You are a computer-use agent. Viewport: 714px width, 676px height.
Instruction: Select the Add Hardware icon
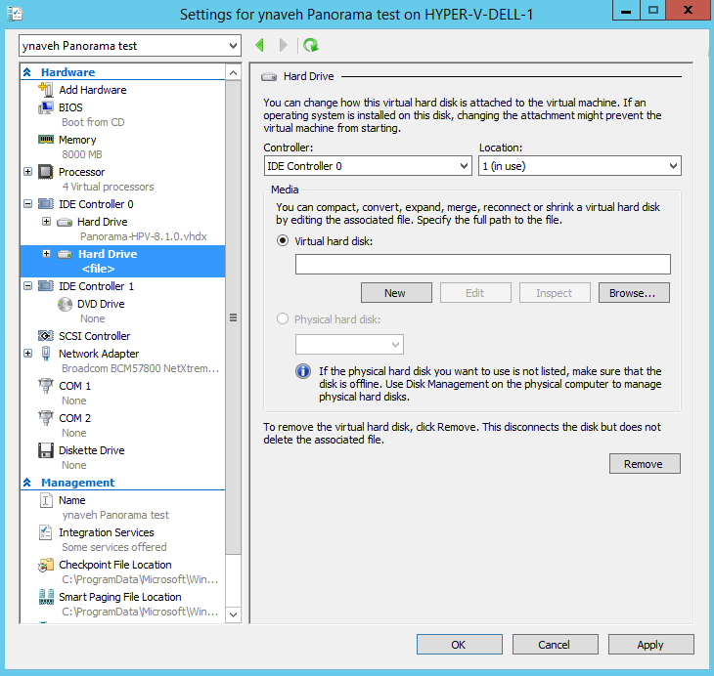click(45, 90)
